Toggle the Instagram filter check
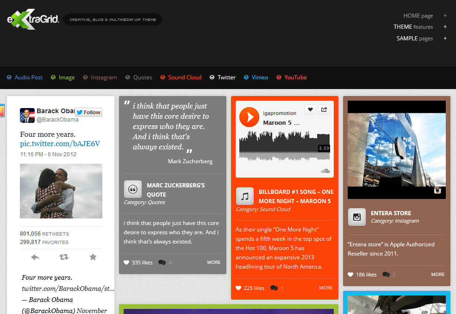 point(86,77)
